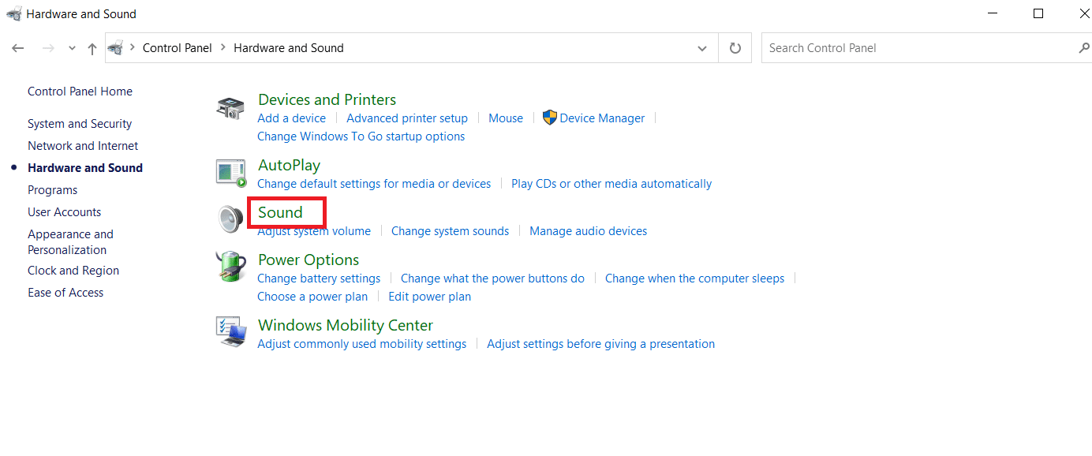Open the Devices and Printers icon
Screen dimensions: 1092x456
[230, 108]
